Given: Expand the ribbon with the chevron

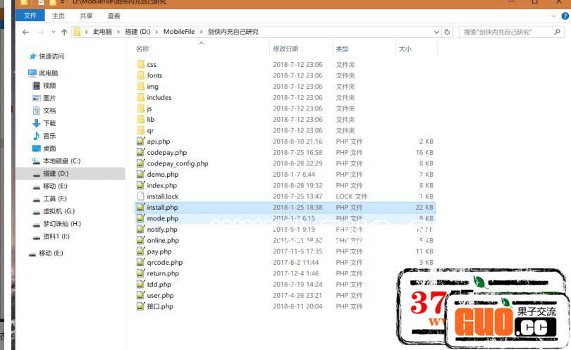Looking at the screenshot, I should pyautogui.click(x=553, y=15).
